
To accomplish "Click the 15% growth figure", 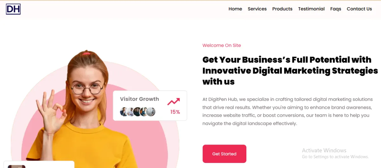I will pos(175,112).
